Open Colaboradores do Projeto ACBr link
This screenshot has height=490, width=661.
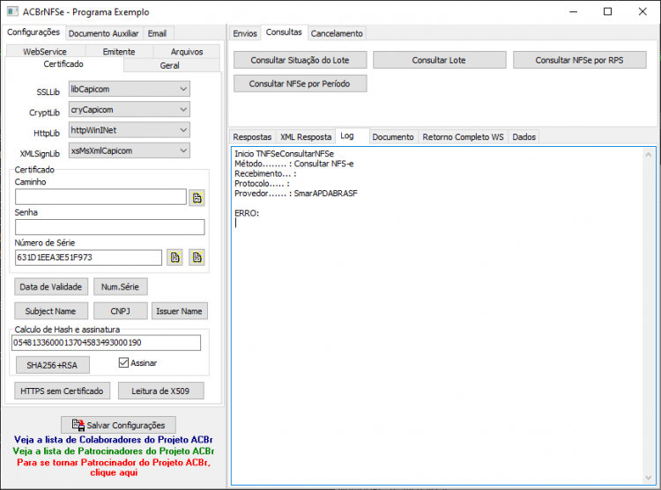(x=114, y=440)
